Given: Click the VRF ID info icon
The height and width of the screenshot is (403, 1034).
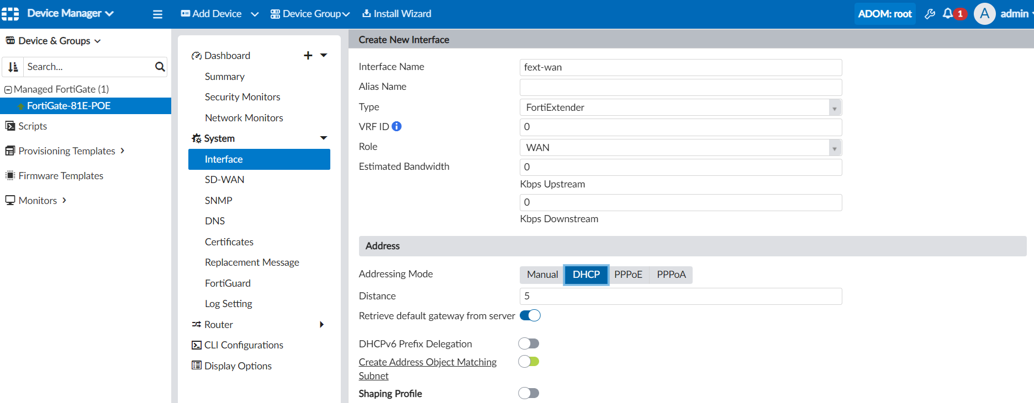Looking at the screenshot, I should coord(397,126).
